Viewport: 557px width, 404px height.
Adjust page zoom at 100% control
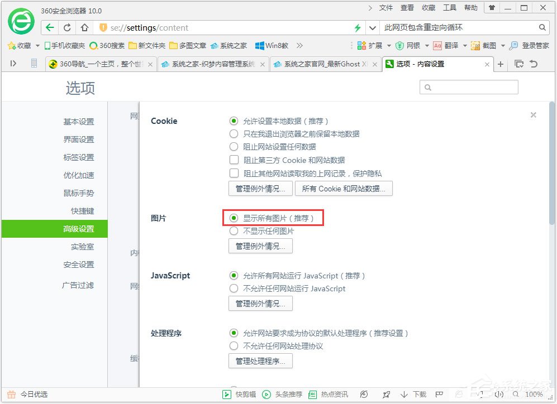[x=535, y=393]
